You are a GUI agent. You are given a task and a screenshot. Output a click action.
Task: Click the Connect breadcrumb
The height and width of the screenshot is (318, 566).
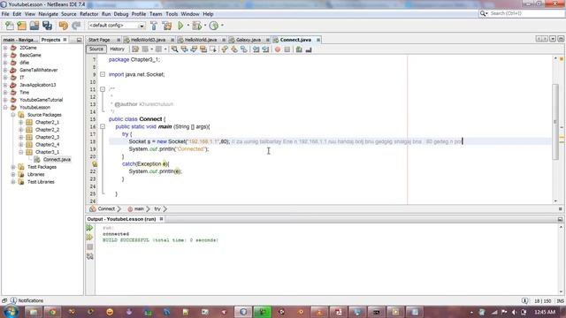[x=106, y=208]
